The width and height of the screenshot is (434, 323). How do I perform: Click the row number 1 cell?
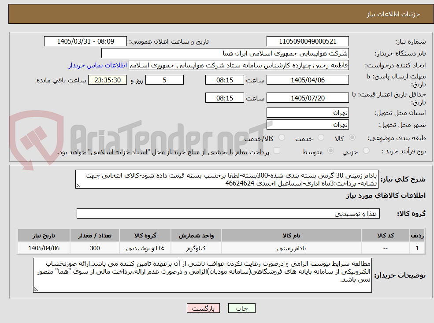pos(417,248)
